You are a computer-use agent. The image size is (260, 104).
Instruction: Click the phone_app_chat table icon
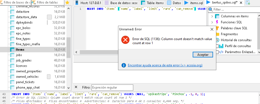pyautogui.click(x=12, y=87)
